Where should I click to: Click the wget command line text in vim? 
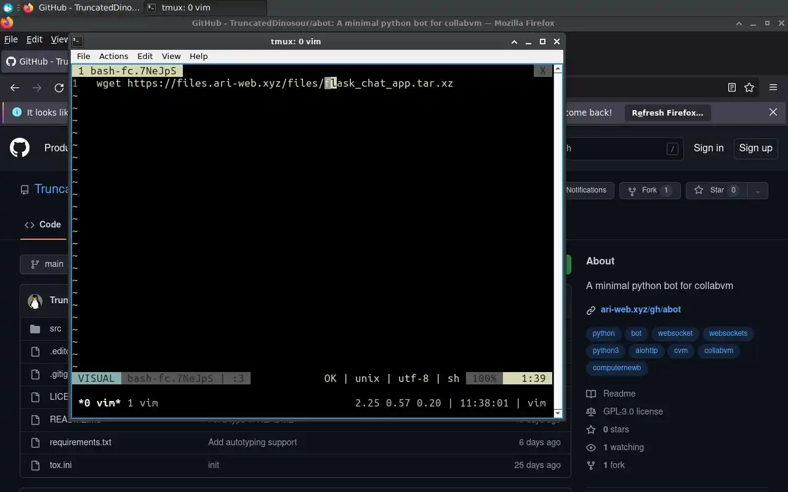tap(275, 83)
